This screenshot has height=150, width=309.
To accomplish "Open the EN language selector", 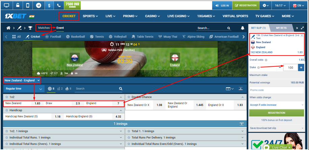I will (299, 5).
